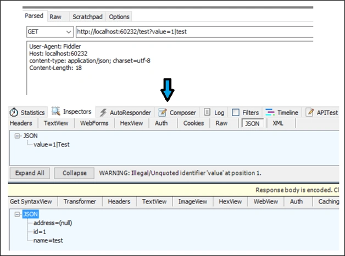Select the response Headers tab
The width and height of the screenshot is (345, 256).
click(x=119, y=202)
